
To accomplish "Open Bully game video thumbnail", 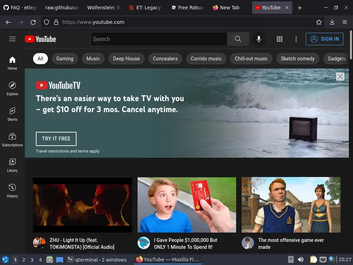I will pyautogui.click(x=291, y=205).
